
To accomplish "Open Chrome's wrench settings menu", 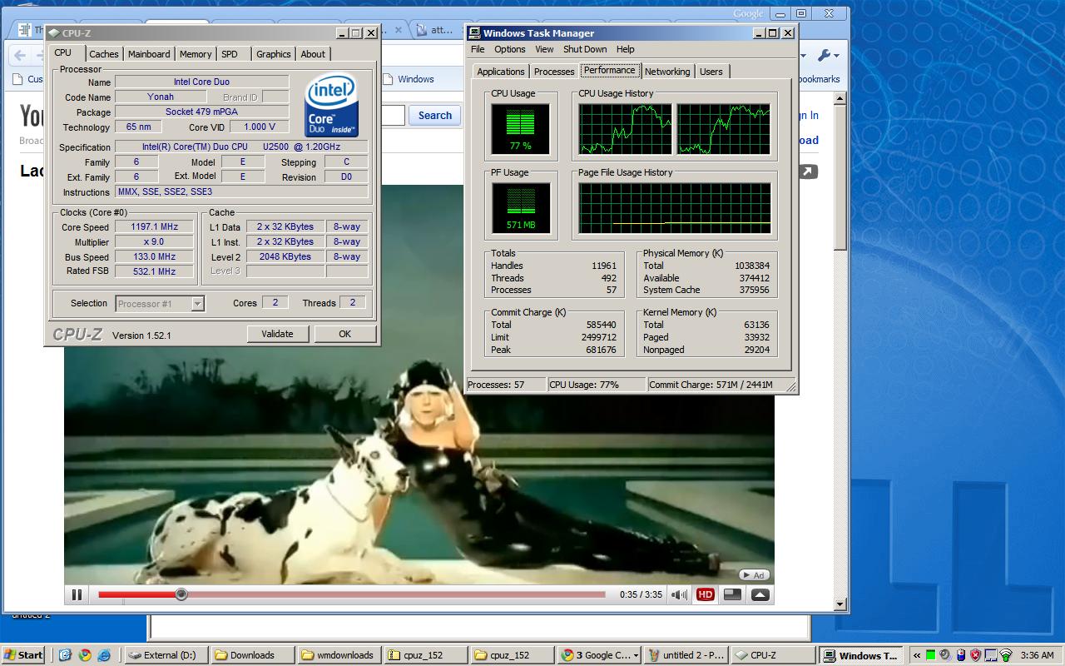I will [828, 56].
